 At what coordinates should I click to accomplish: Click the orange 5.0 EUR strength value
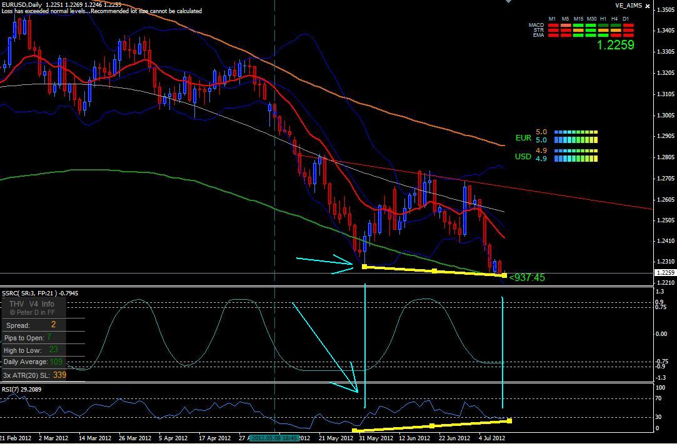pyautogui.click(x=541, y=132)
